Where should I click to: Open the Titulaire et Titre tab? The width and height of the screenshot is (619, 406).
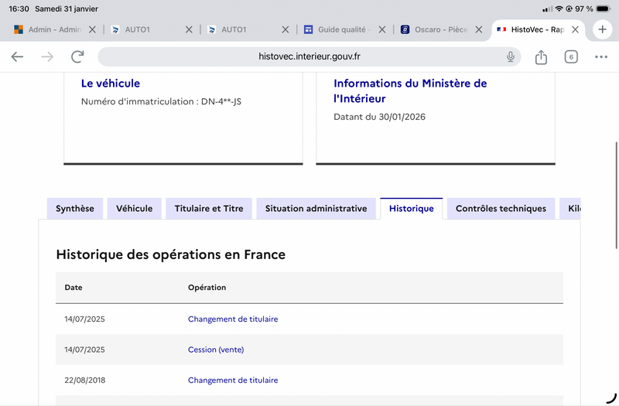[x=209, y=209]
